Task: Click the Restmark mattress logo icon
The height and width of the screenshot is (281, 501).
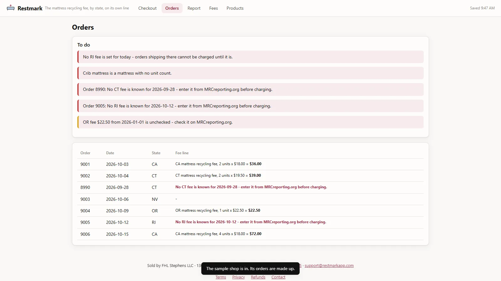Action: point(11,8)
